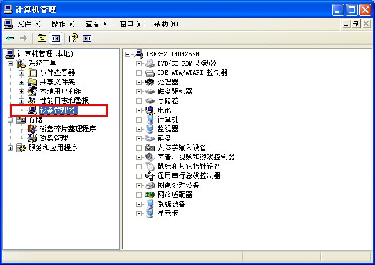Click the 网络适配器 network card icon
Screen dimensions: 375x265
(x=150, y=195)
